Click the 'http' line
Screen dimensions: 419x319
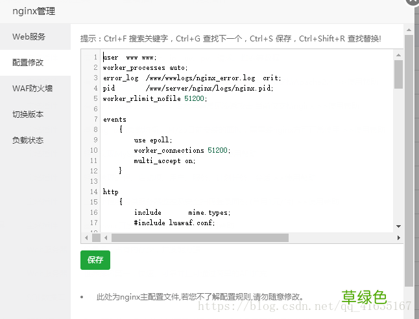pos(111,192)
